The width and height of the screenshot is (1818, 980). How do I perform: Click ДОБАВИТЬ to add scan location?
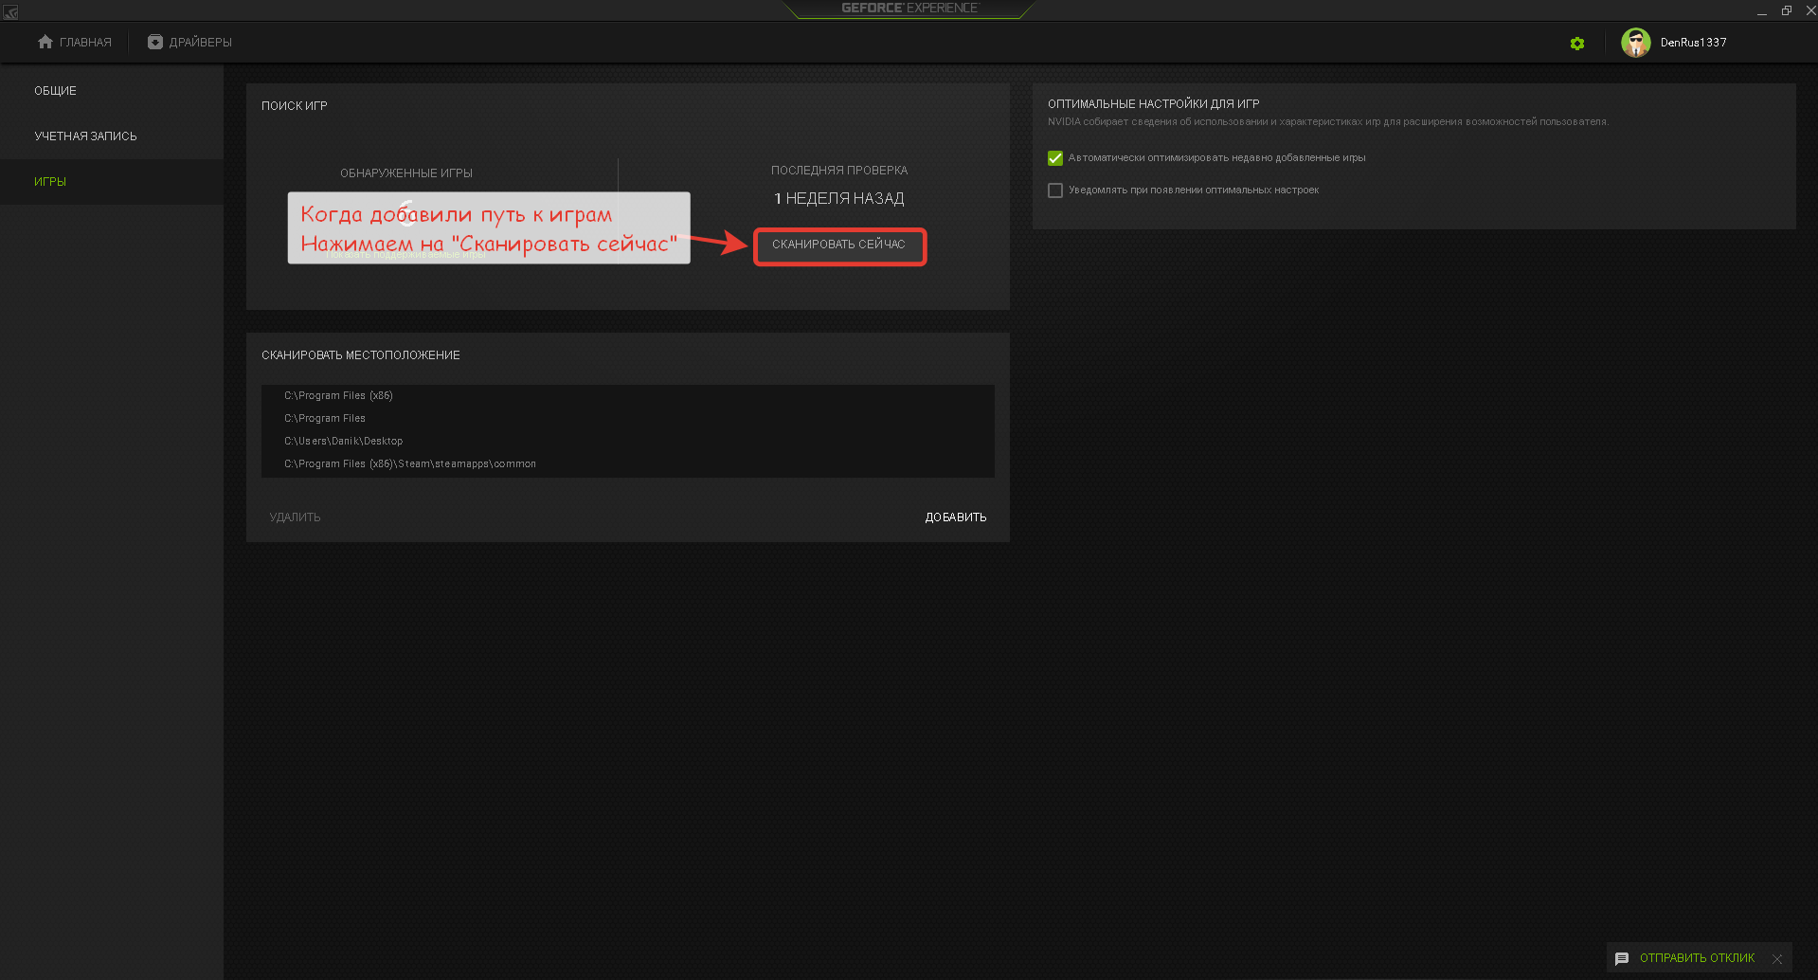956,517
